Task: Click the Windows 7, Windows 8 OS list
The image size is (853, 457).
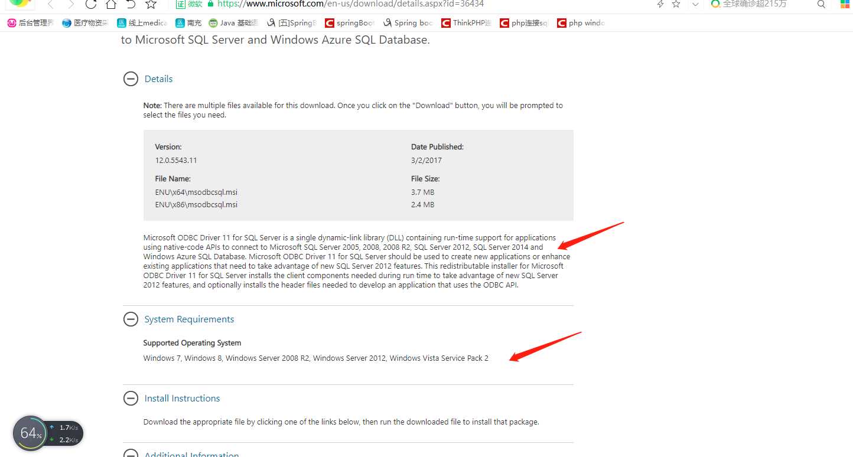Action: (315, 358)
